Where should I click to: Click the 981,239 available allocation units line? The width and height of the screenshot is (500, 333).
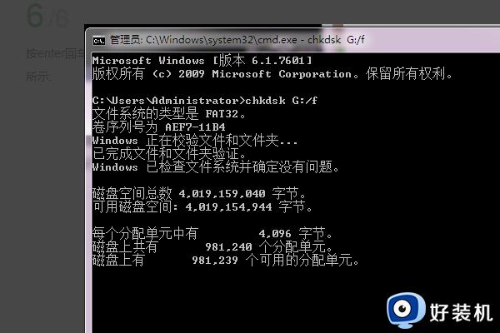(226, 261)
